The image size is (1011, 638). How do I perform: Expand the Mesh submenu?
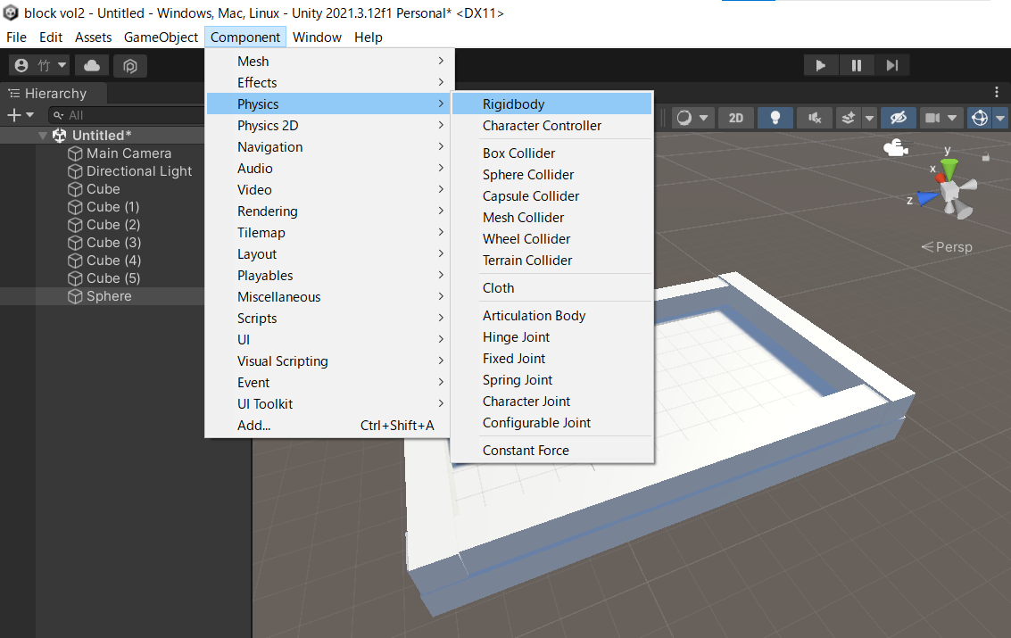pyautogui.click(x=329, y=62)
